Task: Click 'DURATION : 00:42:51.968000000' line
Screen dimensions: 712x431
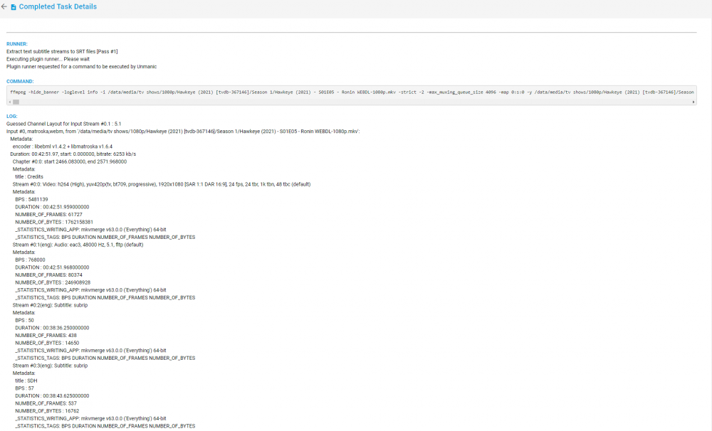Action: pyautogui.click(x=52, y=267)
